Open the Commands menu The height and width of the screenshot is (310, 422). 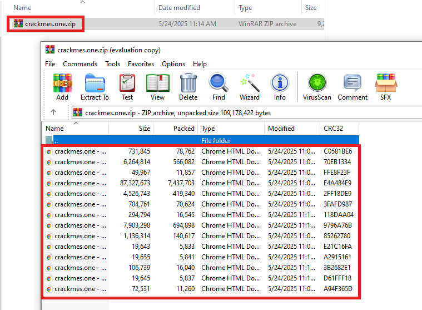(x=80, y=64)
